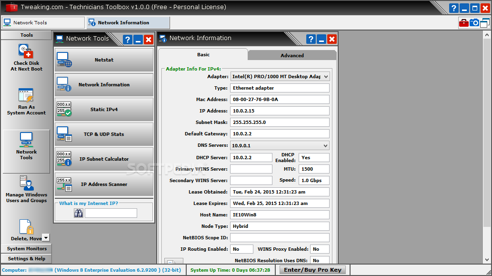Screen dimensions: 492x276
Task: Click IP Routing Enabled value field
Action: pos(241,249)
